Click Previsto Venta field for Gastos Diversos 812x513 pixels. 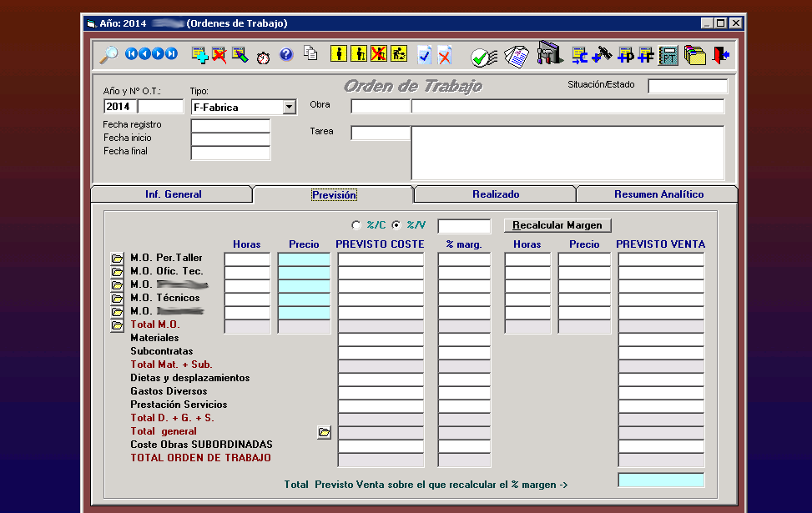661,394
